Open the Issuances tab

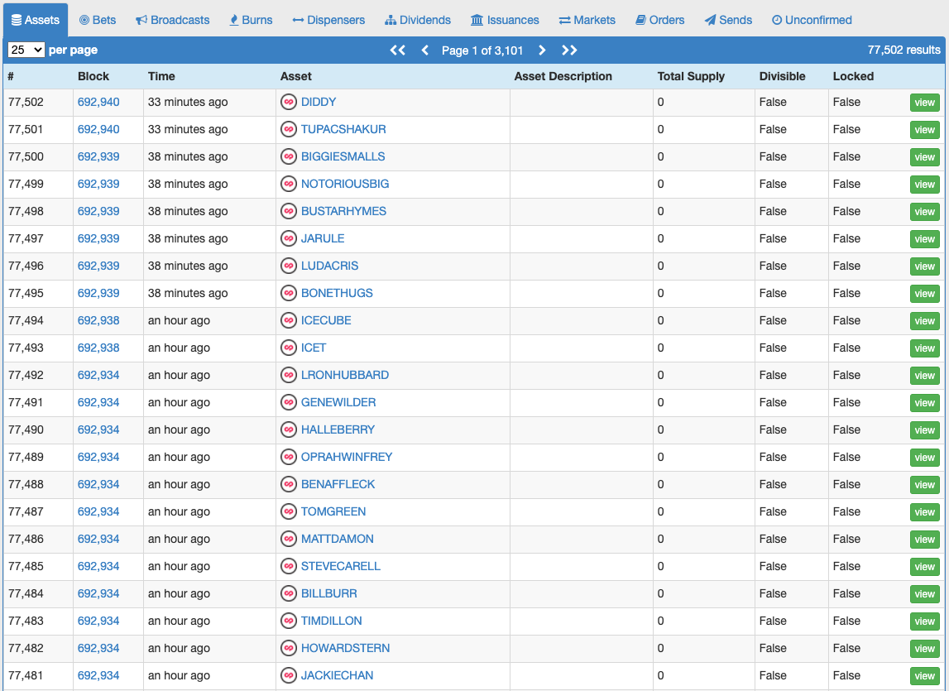(505, 20)
